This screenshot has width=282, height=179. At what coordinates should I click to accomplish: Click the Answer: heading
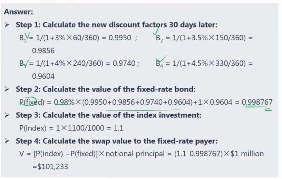tap(19, 12)
